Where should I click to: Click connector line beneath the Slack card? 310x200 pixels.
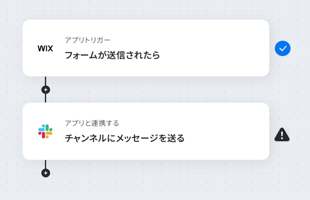pos(46,164)
